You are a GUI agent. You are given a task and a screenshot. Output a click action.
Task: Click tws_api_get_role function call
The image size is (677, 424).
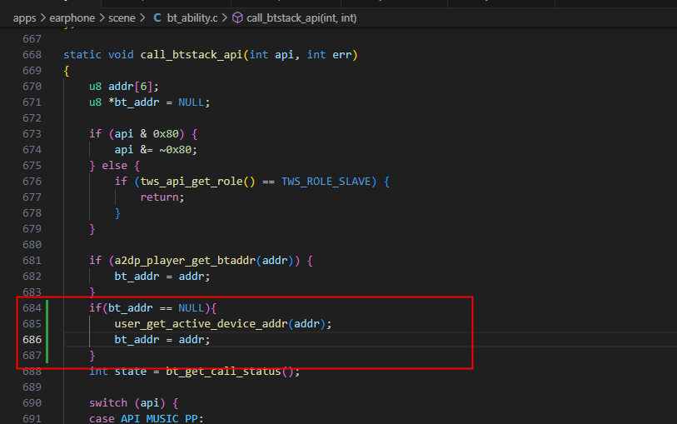pos(192,182)
